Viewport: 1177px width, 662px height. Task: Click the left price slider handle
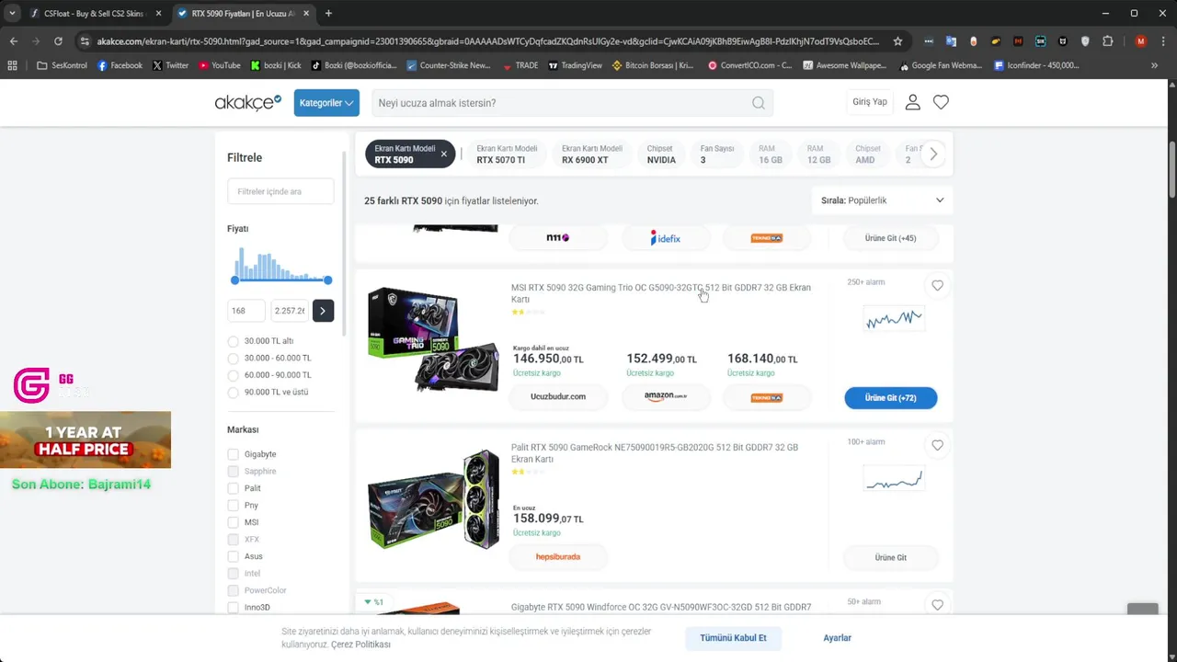(x=235, y=280)
